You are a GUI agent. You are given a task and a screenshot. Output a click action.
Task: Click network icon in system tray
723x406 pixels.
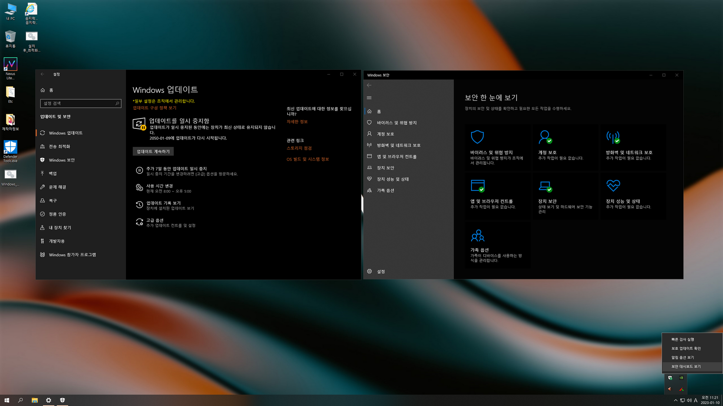point(683,400)
